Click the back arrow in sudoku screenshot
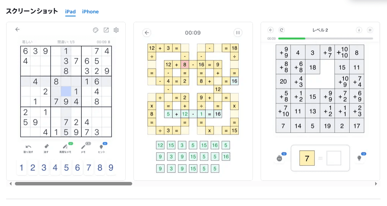This screenshot has height=206, width=387. (x=17, y=29)
